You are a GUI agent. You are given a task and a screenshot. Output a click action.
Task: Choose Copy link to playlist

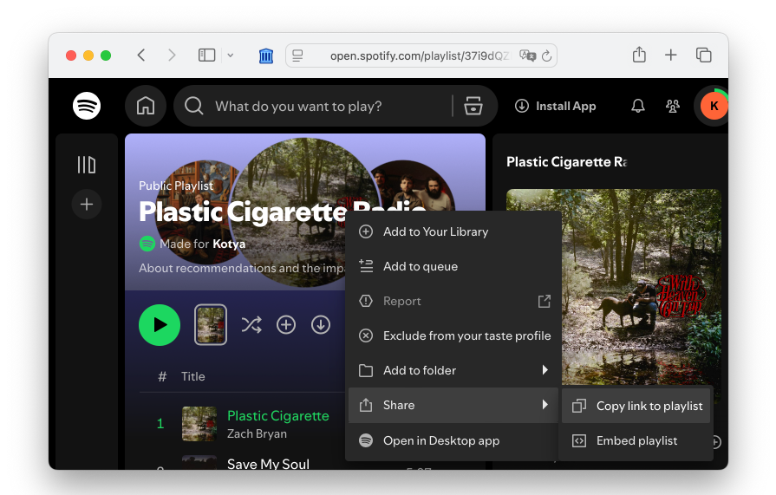click(x=636, y=406)
